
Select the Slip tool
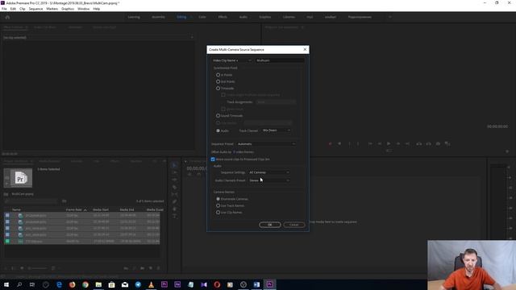[174, 194]
